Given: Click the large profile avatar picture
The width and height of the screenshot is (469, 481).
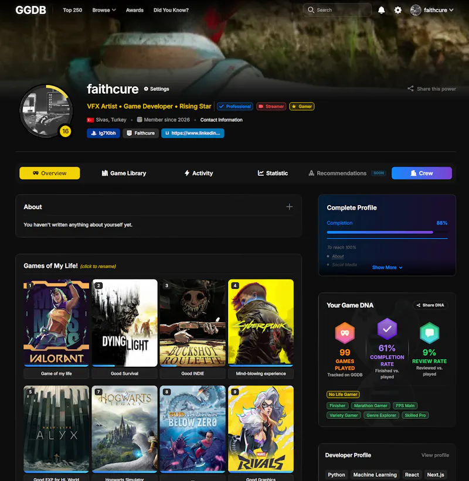Looking at the screenshot, I should coord(46,111).
